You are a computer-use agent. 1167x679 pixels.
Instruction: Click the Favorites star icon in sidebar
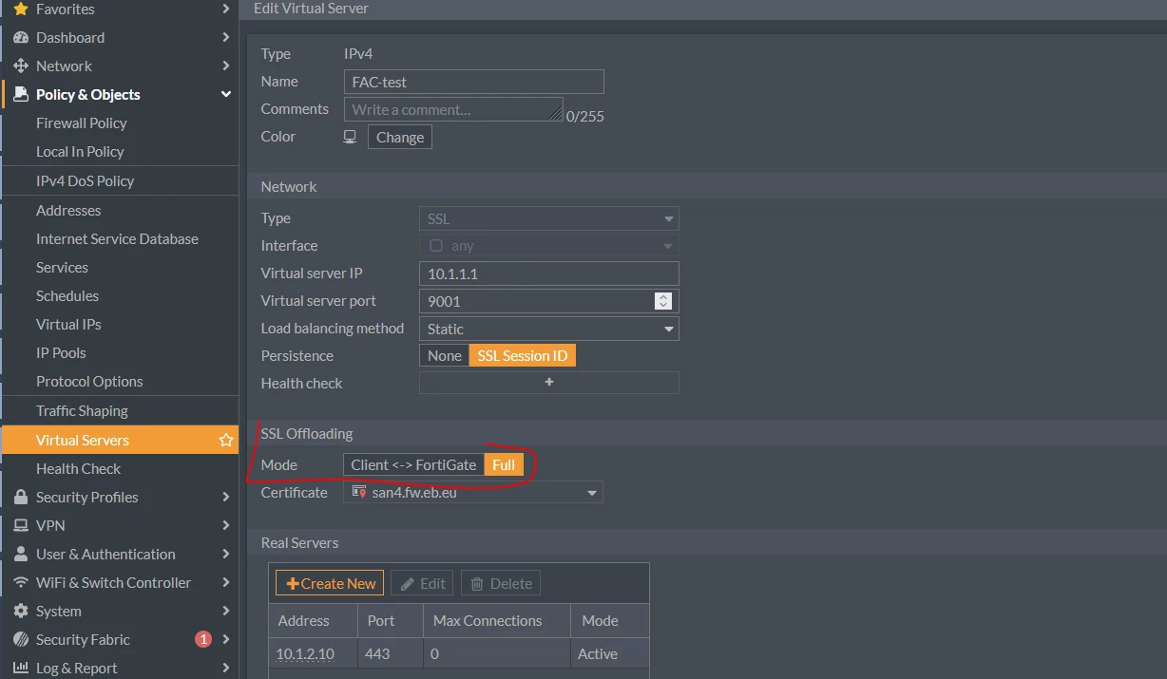(21, 9)
